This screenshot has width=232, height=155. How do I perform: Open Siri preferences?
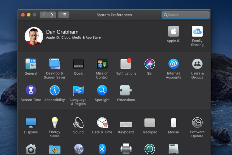pos(150,64)
